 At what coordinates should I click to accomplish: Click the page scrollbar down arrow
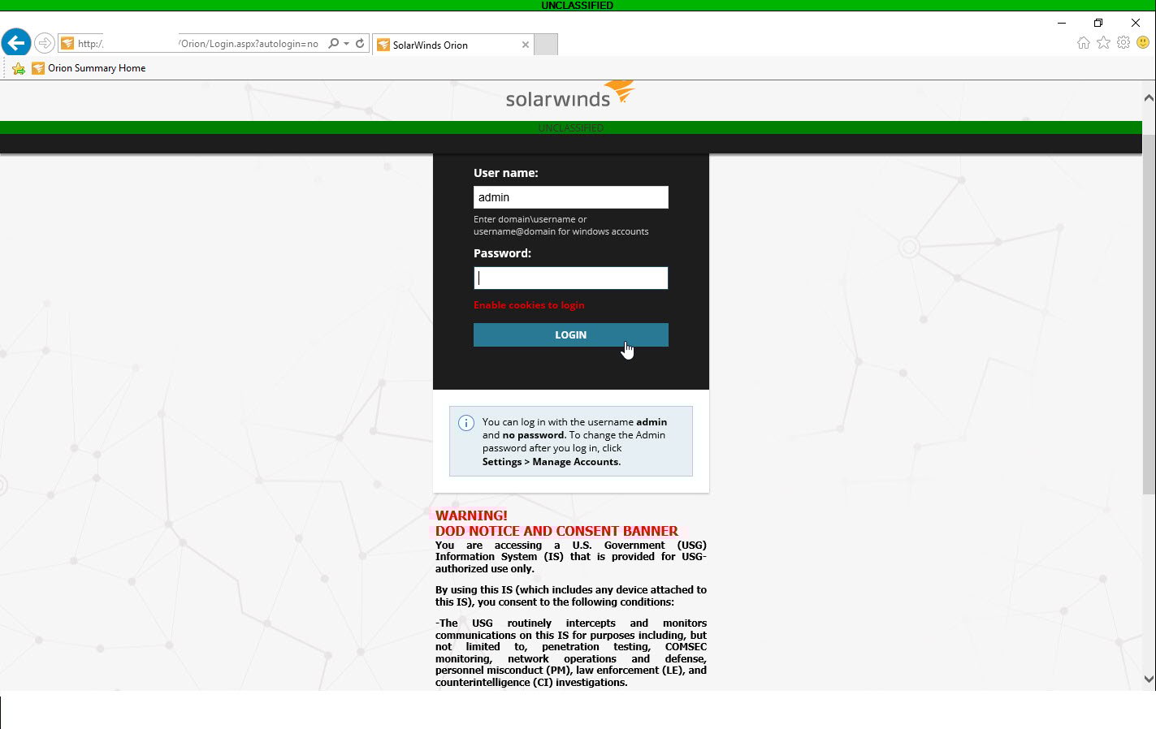[x=1149, y=679]
